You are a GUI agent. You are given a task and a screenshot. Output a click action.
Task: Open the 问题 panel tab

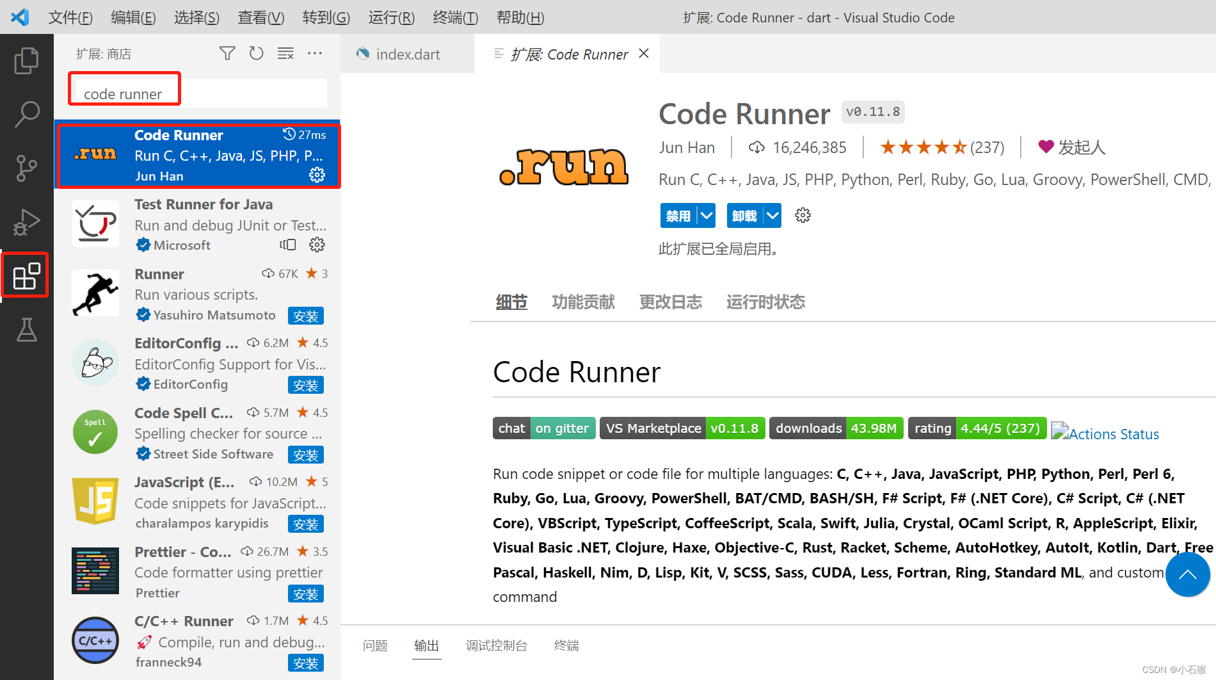coord(375,645)
